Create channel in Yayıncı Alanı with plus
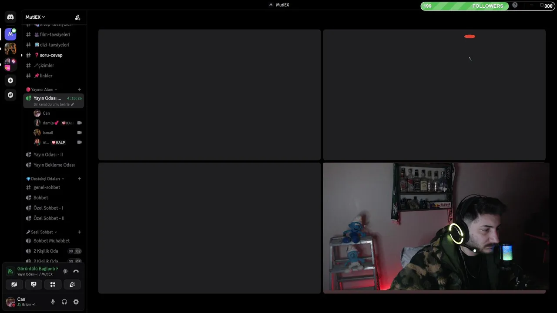Viewport: 557px width, 313px height. coord(79,90)
